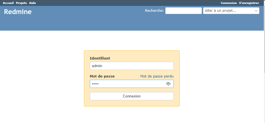
Task: Submit login with the Connexion button
Action: (x=132, y=96)
